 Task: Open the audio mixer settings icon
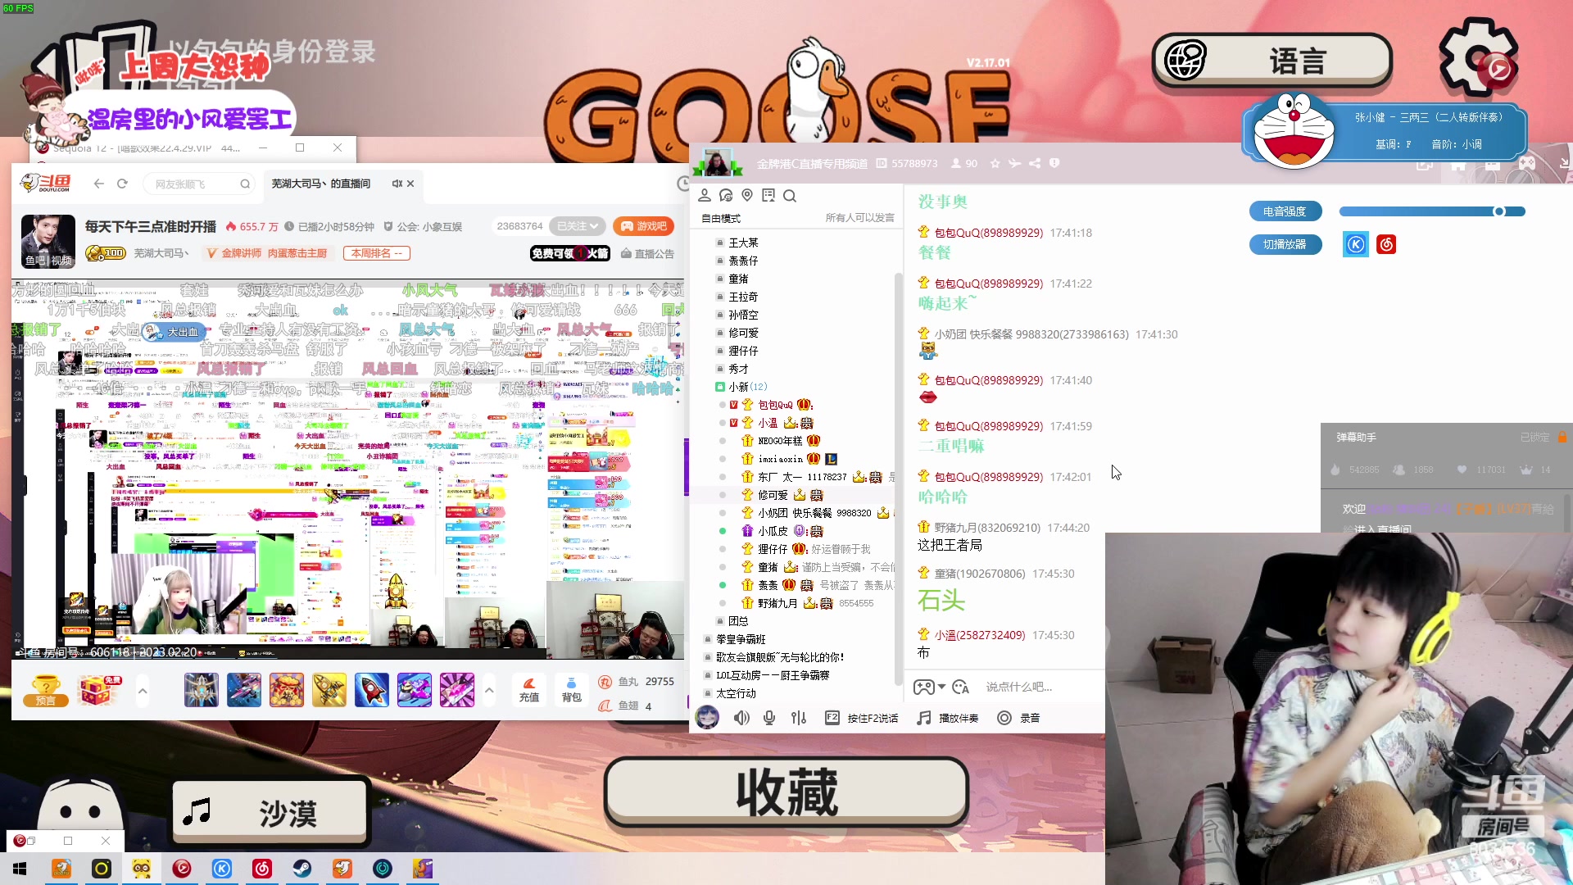799,718
